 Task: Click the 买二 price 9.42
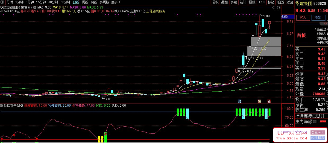(x=321, y=54)
